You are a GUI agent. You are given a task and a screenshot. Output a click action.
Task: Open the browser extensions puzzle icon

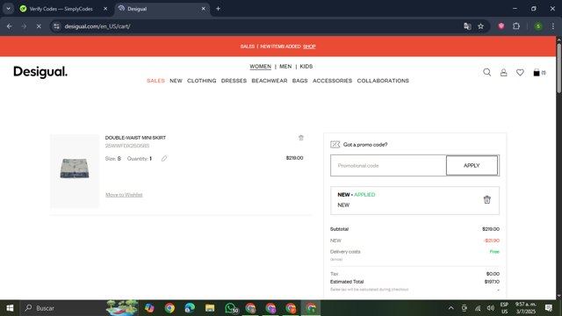[x=516, y=26]
